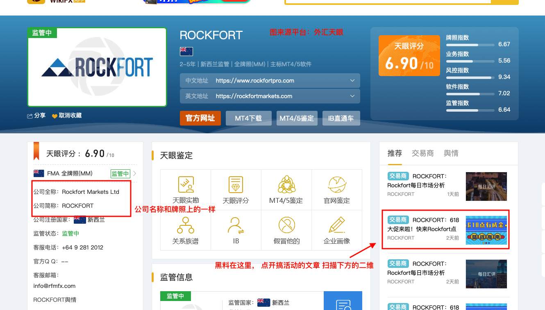Image resolution: width=545 pixels, height=310 pixels.
Task: Click the 天眼评分 6.90 orange badge
Action: (x=409, y=56)
